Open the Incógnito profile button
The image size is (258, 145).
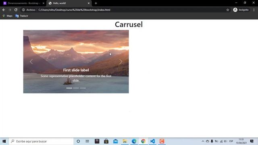pyautogui.click(x=241, y=10)
